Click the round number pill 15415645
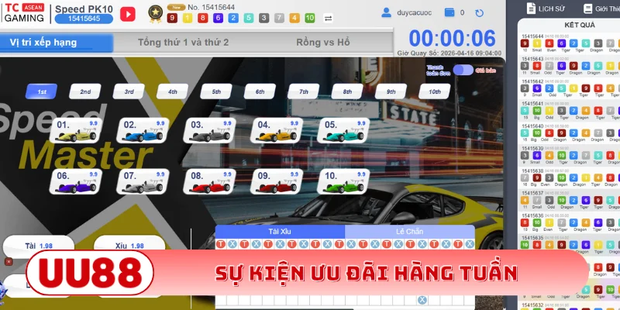Screen dimensions: 620x310 [x=84, y=19]
